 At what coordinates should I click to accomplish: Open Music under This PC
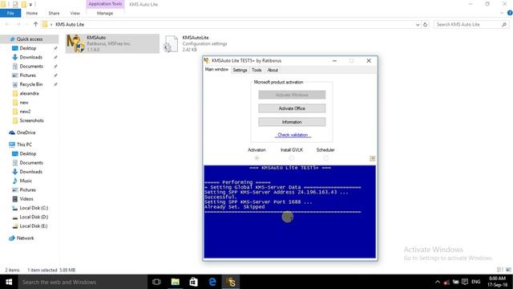pos(26,181)
